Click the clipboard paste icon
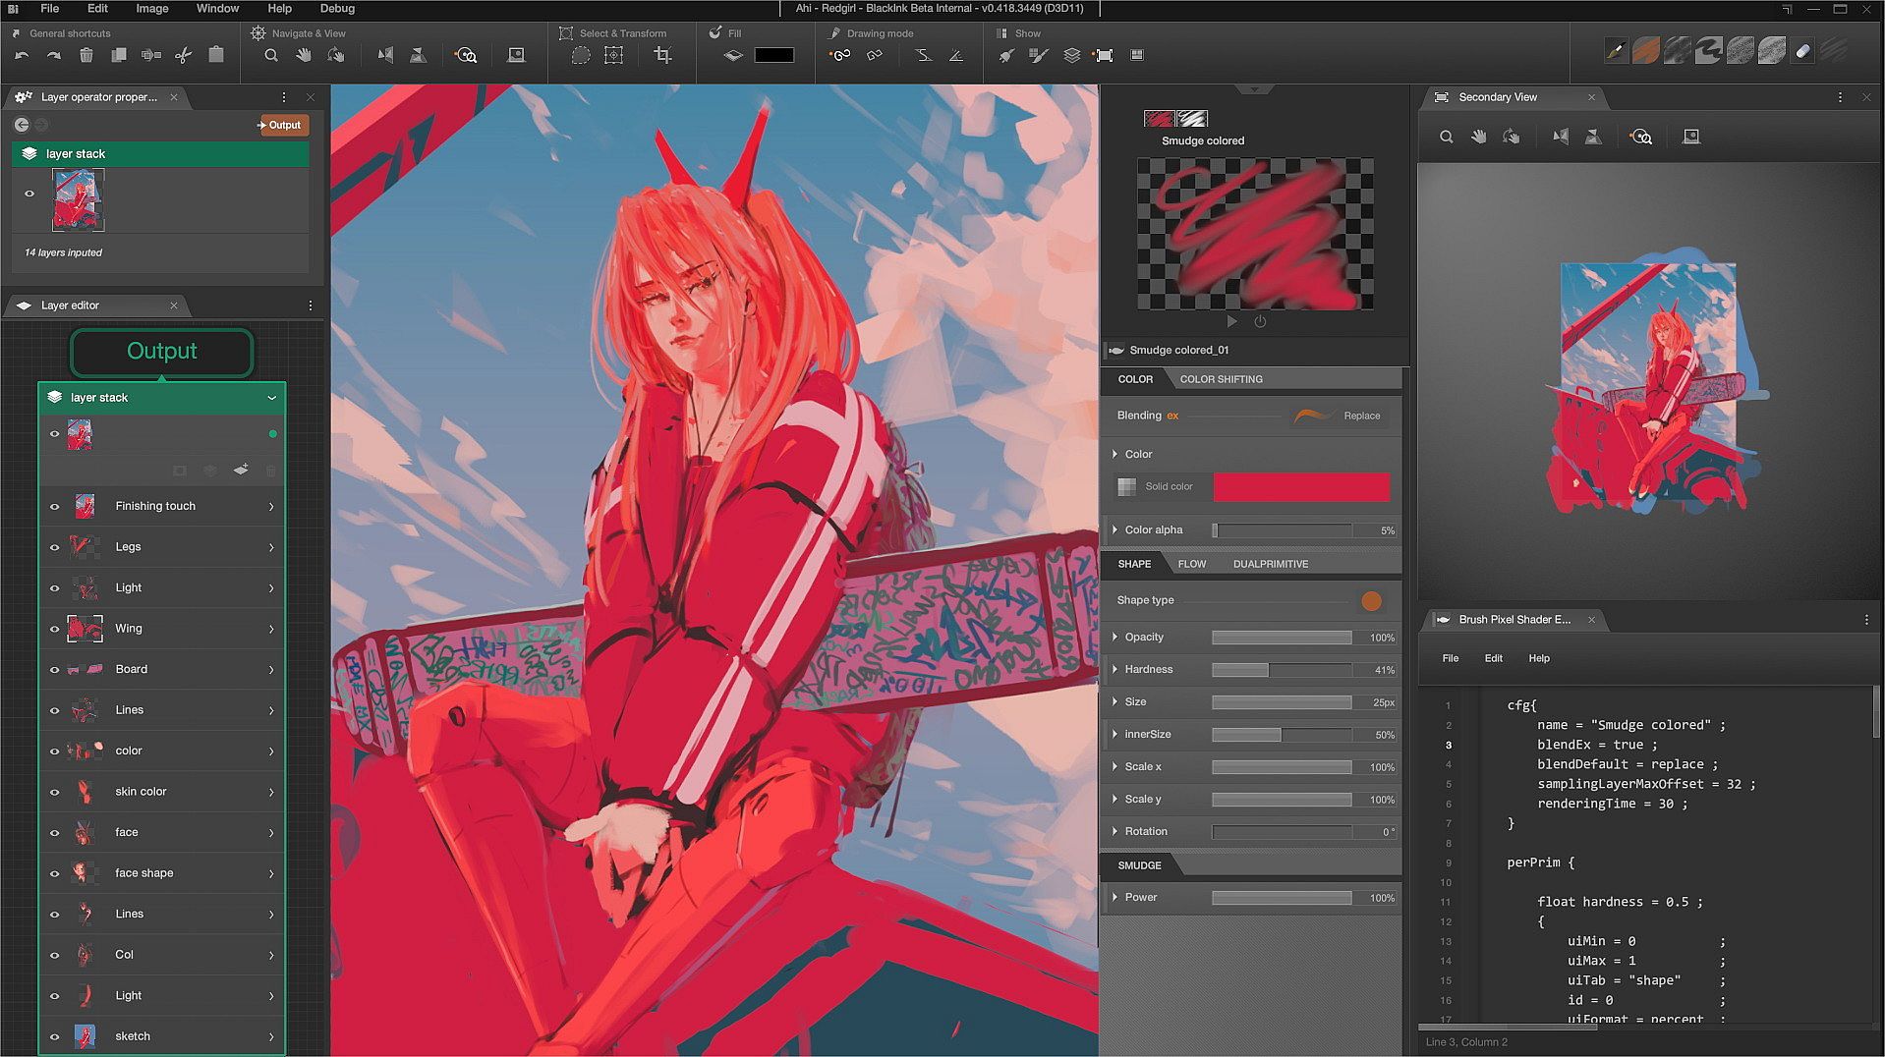1885x1057 pixels. [x=216, y=56]
